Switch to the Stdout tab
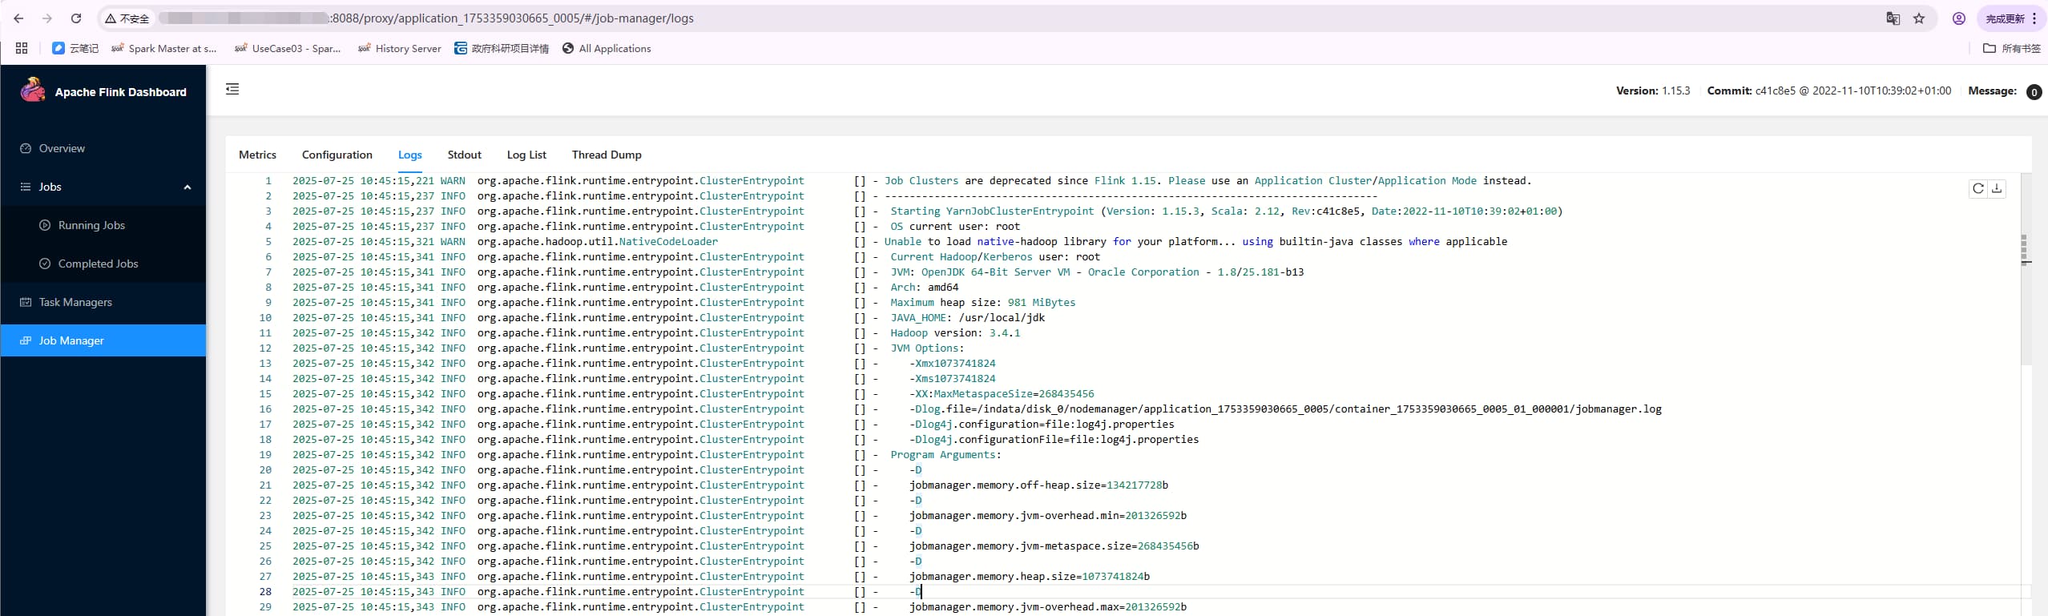This screenshot has width=2048, height=616. (465, 155)
